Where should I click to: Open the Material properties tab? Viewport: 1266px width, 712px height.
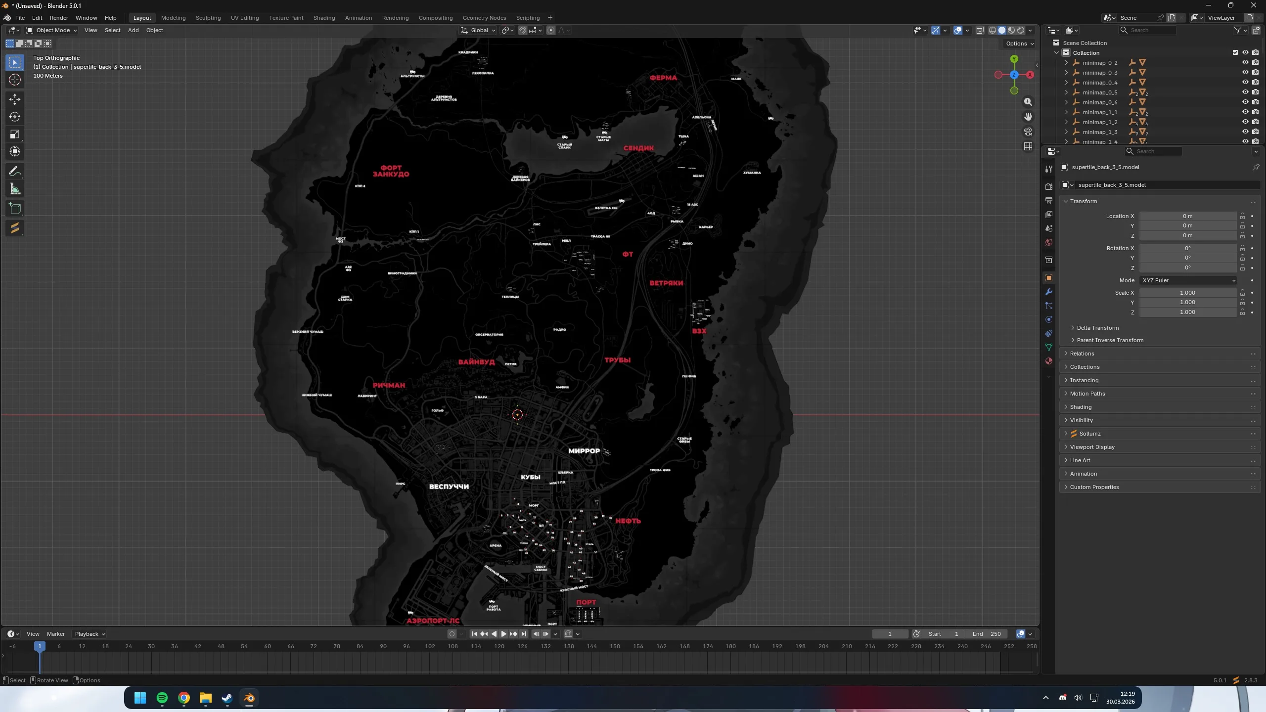point(1049,361)
